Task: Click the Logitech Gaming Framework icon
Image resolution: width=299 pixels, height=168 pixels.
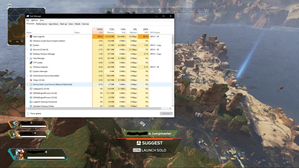Action: (31, 102)
